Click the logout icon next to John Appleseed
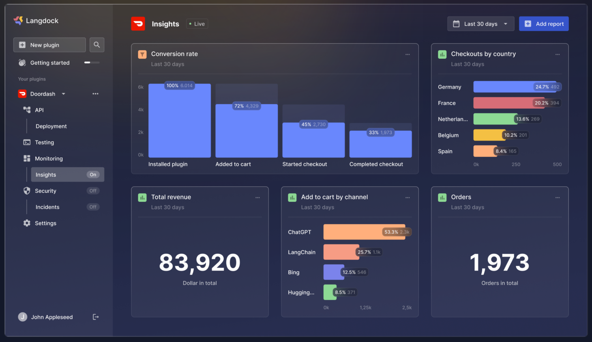This screenshot has width=592, height=342. 96,317
